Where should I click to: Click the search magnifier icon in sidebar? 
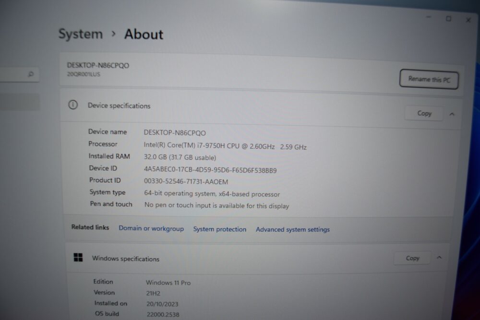(31, 74)
